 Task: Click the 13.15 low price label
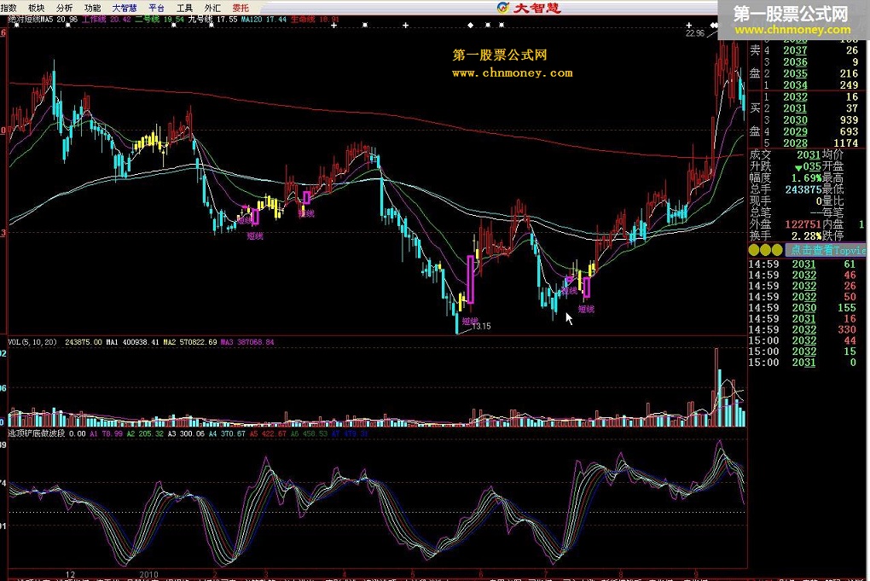481,326
